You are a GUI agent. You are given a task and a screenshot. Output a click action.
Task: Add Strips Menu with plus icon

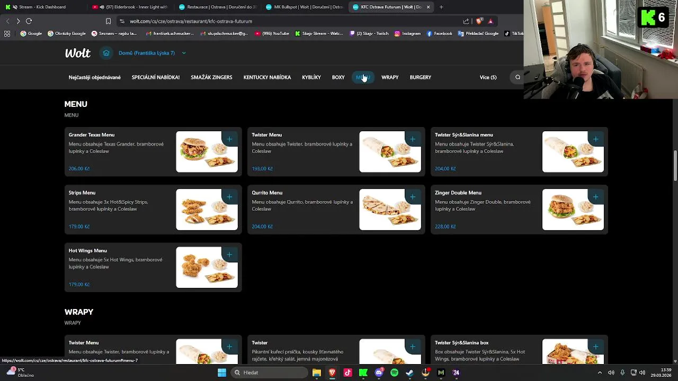229,197
